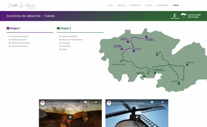Select Talavera de la Reina in Etapa 1 list
Screen dimensions: 207x127
[x=19, y=46]
